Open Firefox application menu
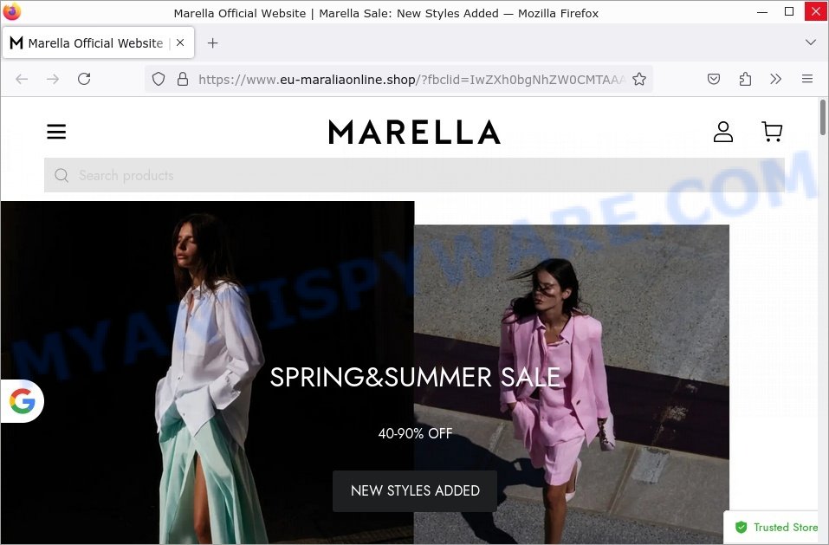Image resolution: width=829 pixels, height=545 pixels. [806, 80]
